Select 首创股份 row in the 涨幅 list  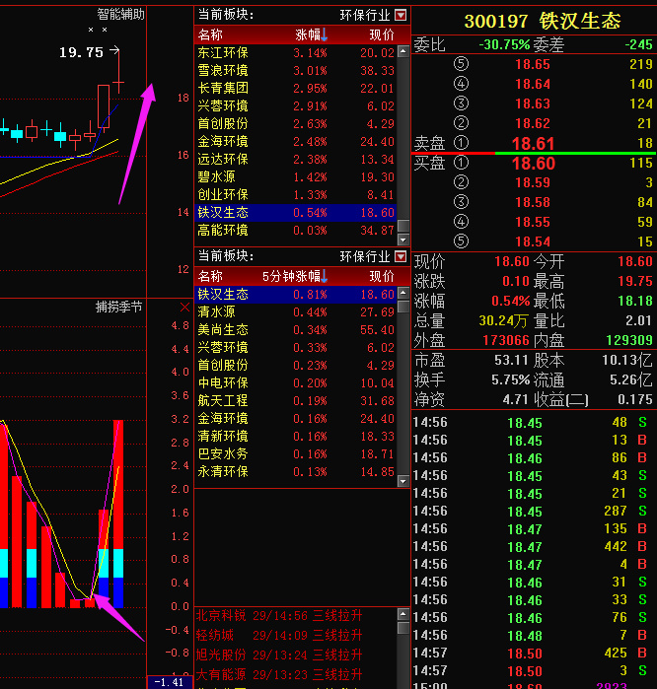click(296, 124)
